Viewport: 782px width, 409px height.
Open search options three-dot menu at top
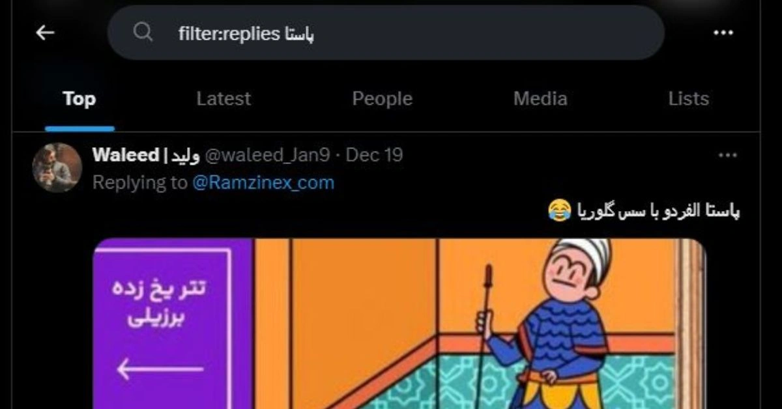tap(723, 33)
